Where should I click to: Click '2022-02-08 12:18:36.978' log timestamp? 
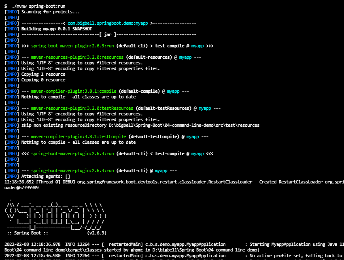pos(32,245)
